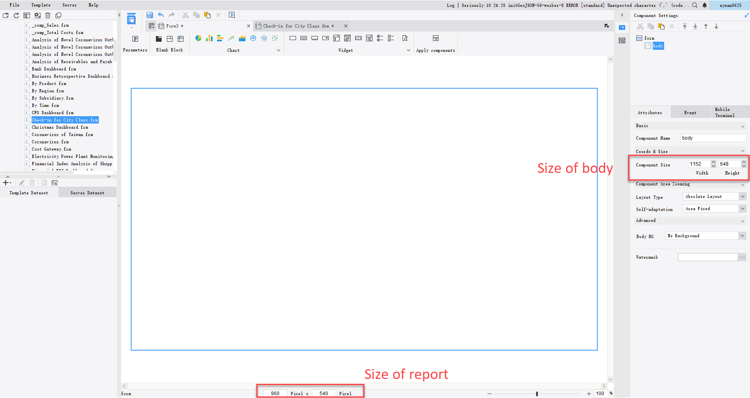The height and width of the screenshot is (398, 750).
Task: Open the Template menu
Action: [x=41, y=5]
